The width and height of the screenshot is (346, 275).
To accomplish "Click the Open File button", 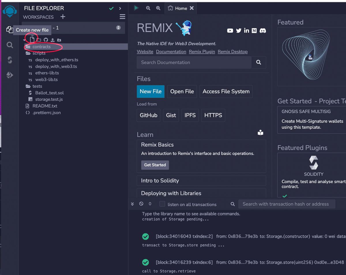I will click(182, 91).
